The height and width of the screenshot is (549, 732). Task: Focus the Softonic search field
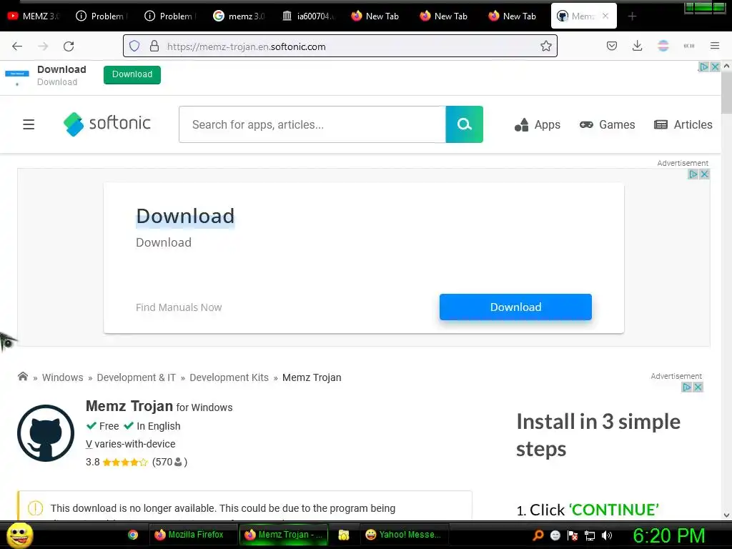pos(312,124)
